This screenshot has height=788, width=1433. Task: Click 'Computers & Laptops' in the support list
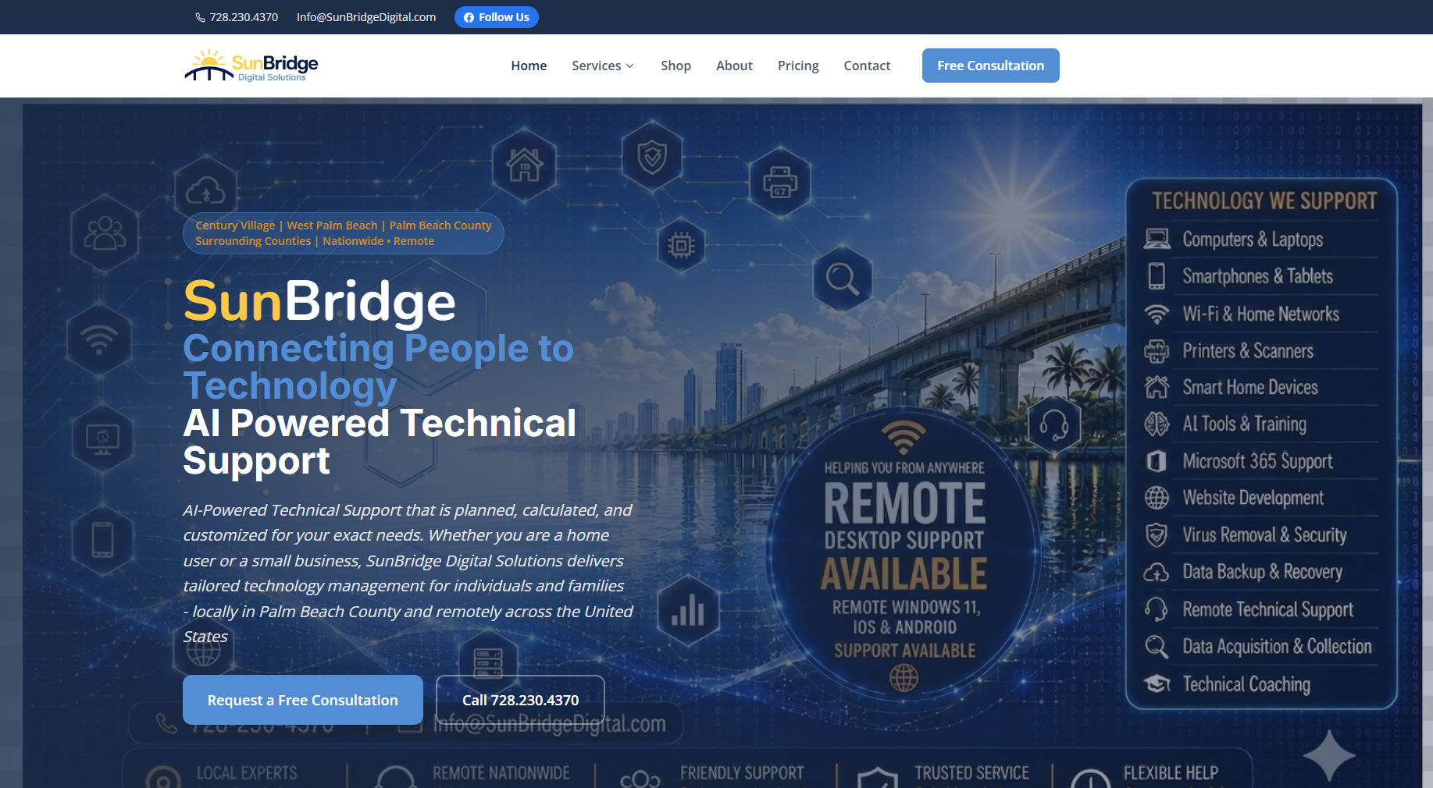coord(1253,240)
